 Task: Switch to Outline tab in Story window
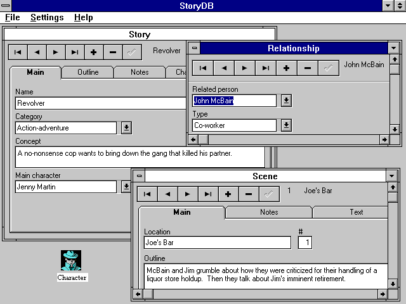pos(88,72)
